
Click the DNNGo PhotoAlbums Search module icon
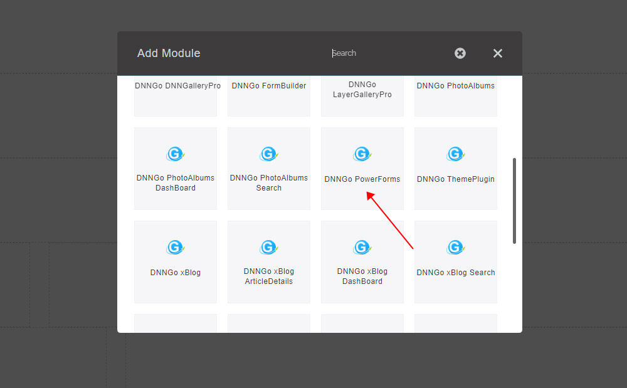tap(269, 154)
